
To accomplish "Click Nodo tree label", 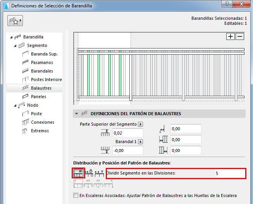I will click(x=33, y=105).
